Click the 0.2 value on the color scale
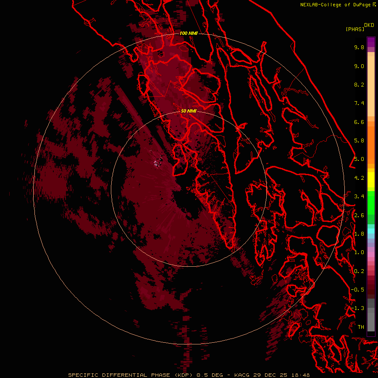The height and width of the screenshot is (378, 378). tap(359, 271)
